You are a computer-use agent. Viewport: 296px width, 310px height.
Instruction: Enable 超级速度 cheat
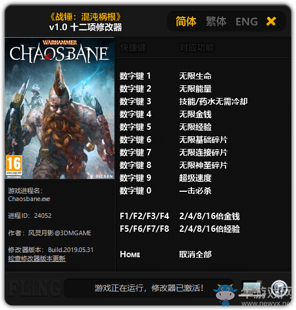click(x=195, y=178)
